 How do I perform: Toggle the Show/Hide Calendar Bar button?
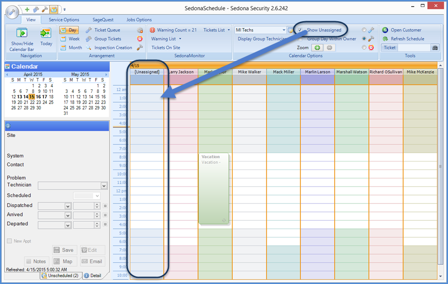click(22, 40)
